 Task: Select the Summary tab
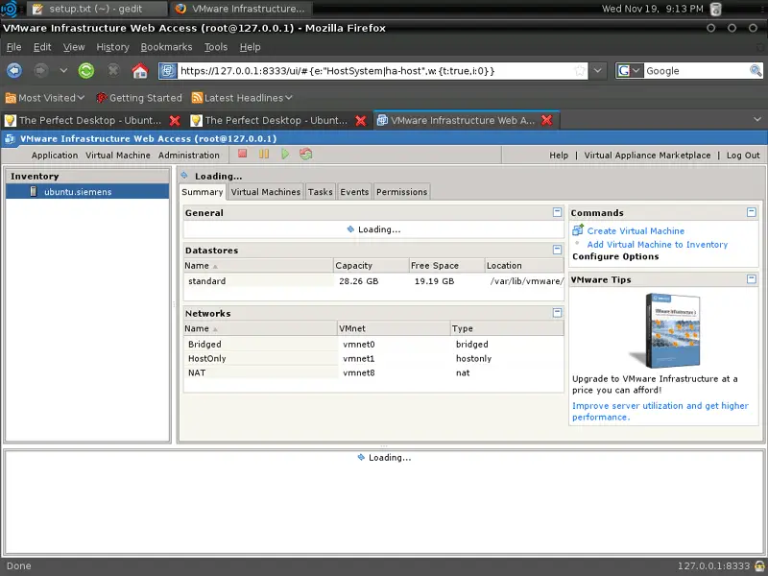pyautogui.click(x=203, y=192)
